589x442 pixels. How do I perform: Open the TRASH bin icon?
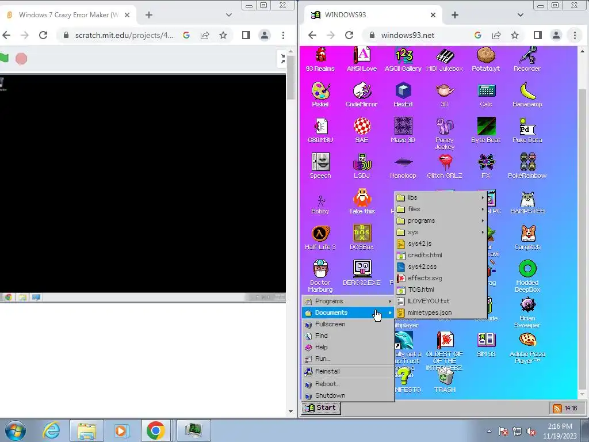[445, 380]
